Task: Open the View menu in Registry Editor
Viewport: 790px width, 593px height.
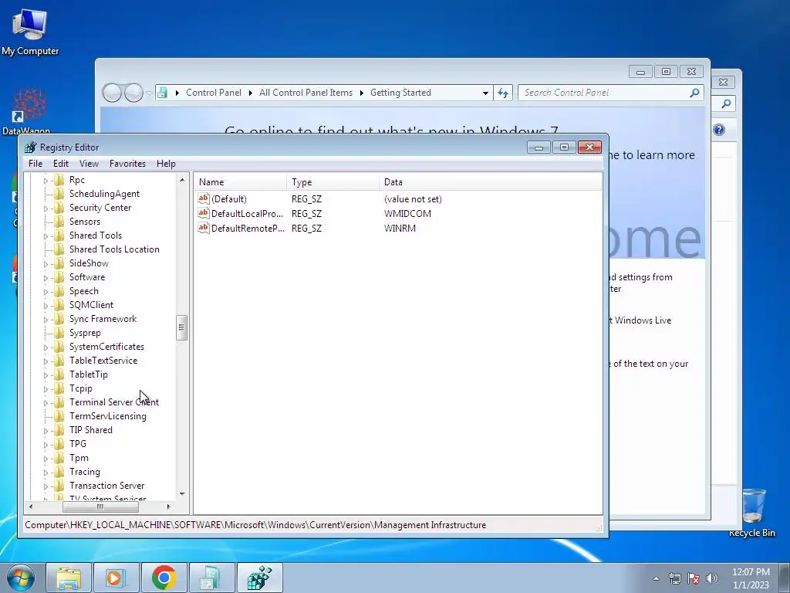Action: [x=89, y=164]
